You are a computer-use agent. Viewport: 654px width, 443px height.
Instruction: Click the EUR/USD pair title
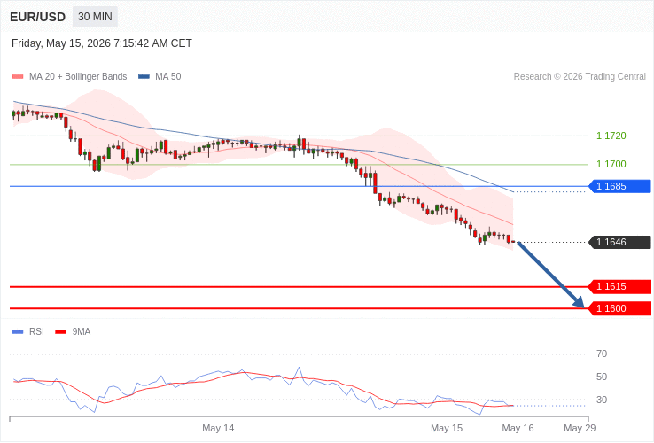tap(37, 17)
